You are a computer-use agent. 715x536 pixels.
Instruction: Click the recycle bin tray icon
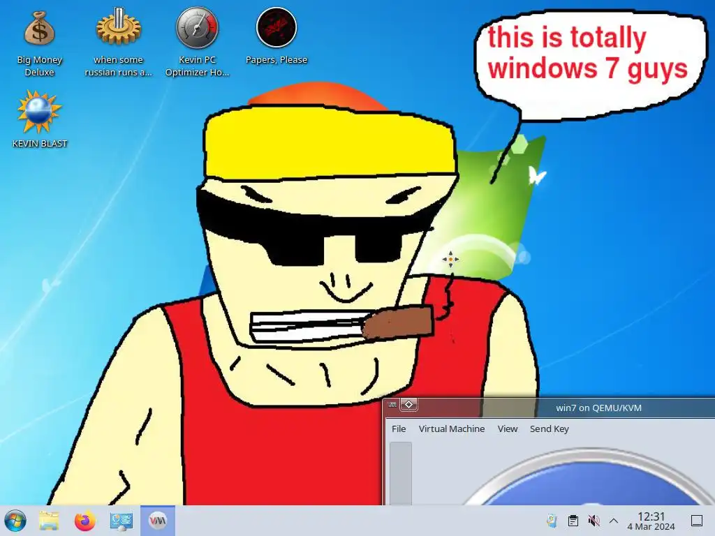tap(552, 520)
